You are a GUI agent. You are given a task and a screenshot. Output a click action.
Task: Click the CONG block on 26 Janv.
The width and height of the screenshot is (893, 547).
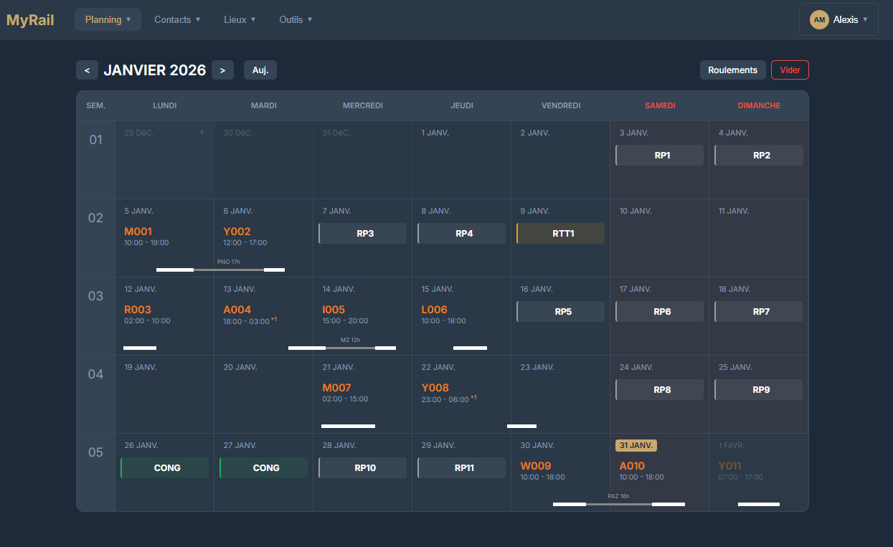[x=165, y=468]
